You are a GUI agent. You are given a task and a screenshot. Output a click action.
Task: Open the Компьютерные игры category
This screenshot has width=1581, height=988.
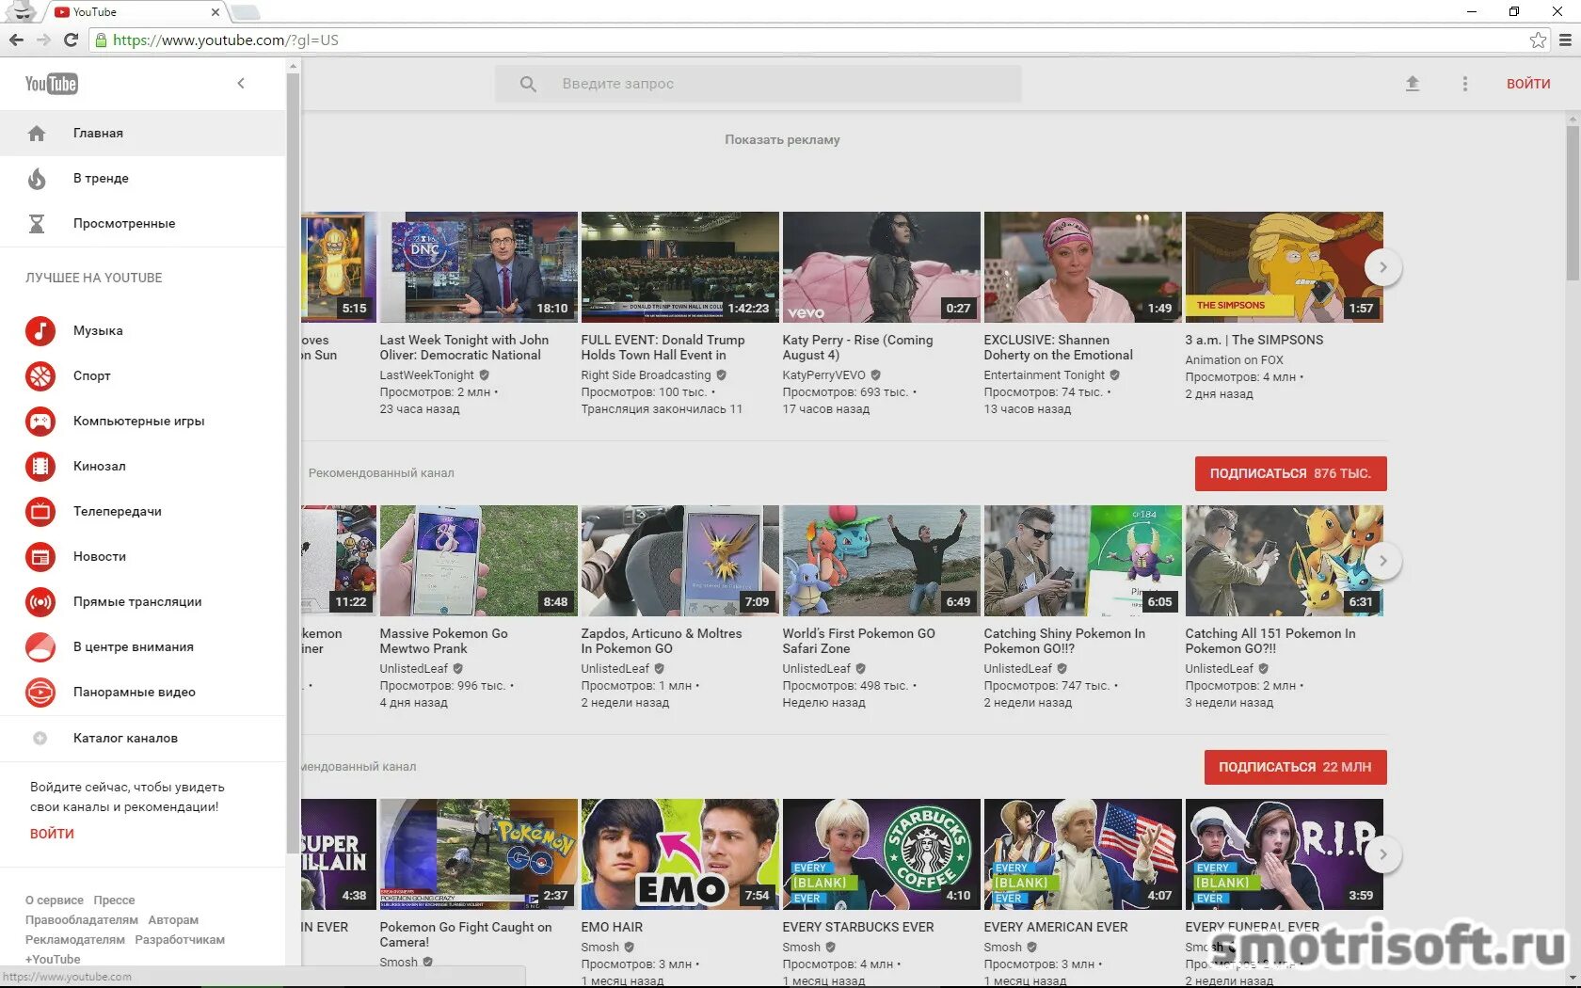[143, 421]
